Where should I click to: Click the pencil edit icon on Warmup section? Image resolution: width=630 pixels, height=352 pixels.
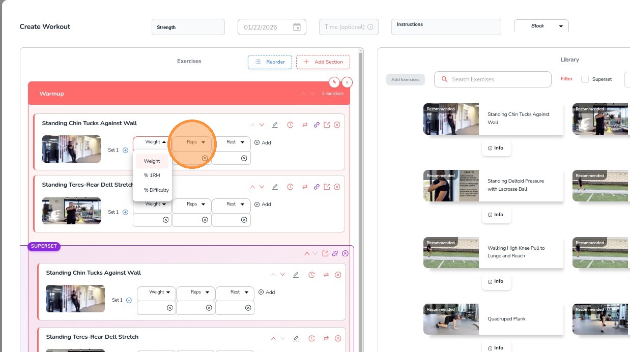(x=334, y=82)
